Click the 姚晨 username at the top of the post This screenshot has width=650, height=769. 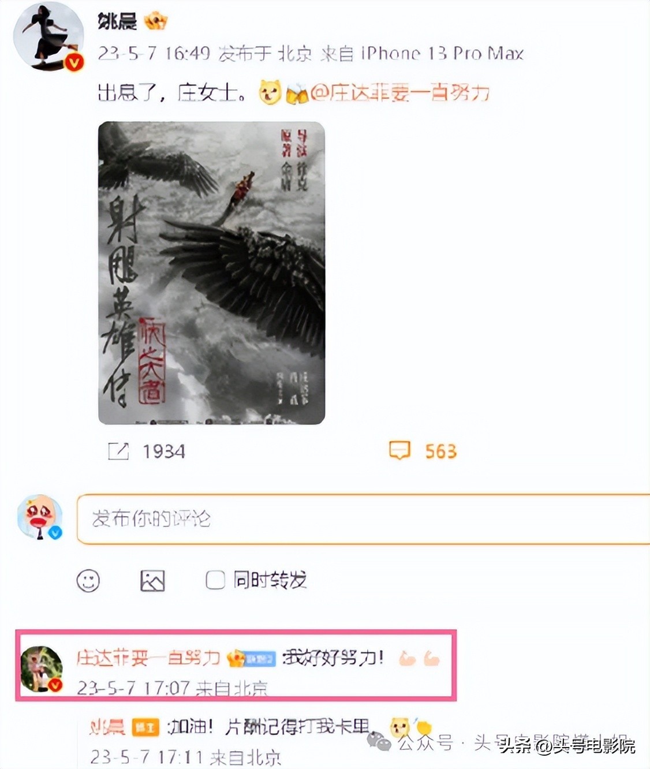click(x=118, y=22)
